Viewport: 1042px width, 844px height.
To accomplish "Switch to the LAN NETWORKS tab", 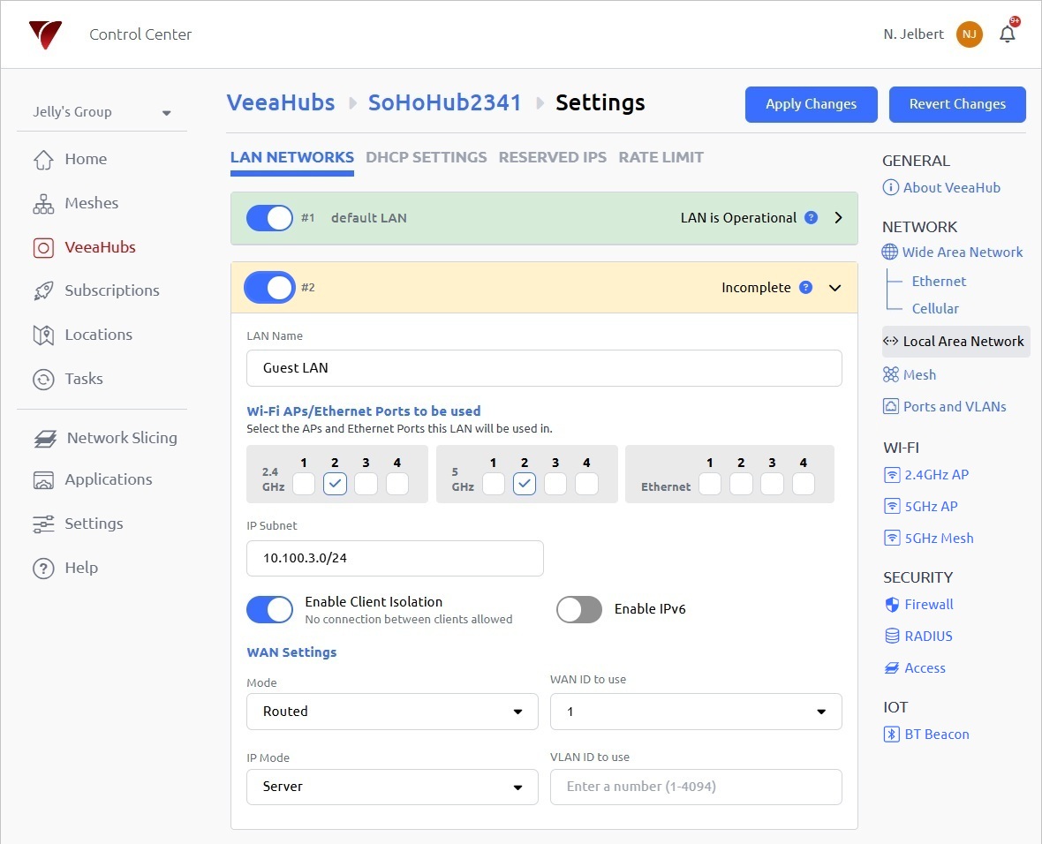I will click(x=291, y=157).
